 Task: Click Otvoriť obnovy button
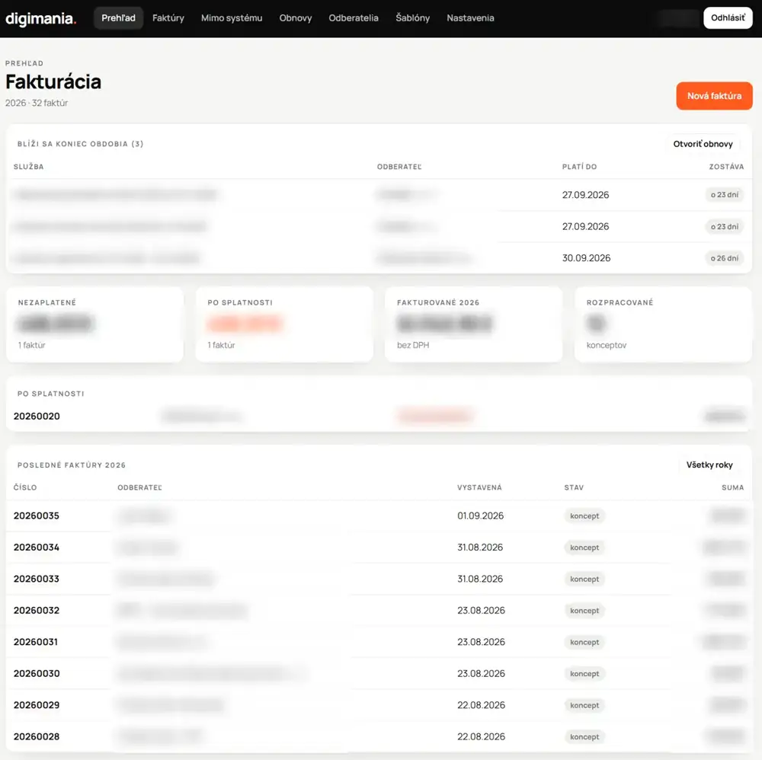click(703, 144)
